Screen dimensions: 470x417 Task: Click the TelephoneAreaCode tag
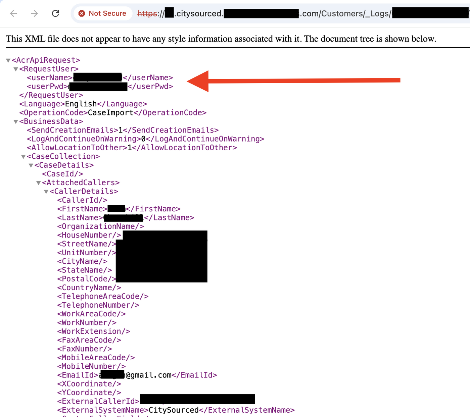[x=103, y=297]
